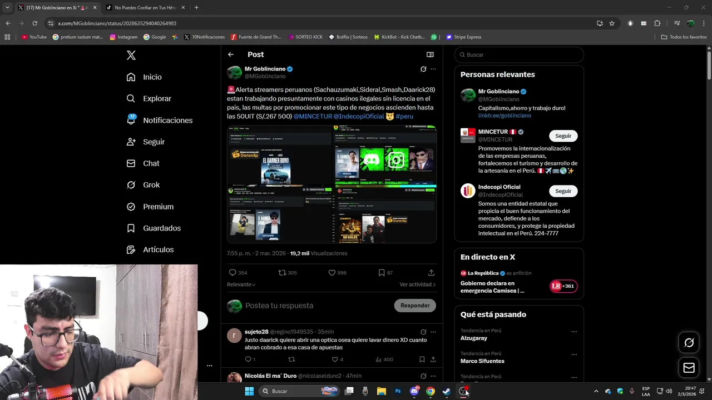712x400 pixels.
Task: Open Instagram bookmark
Action: [x=123, y=37]
